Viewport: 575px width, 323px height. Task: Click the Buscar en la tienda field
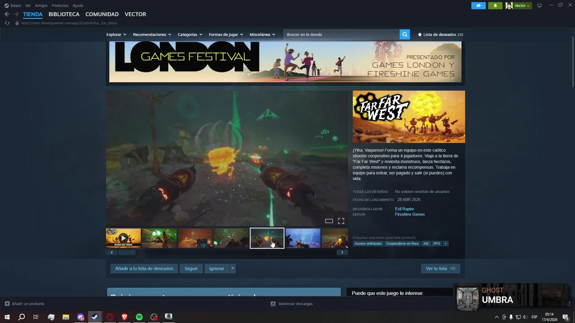point(341,35)
